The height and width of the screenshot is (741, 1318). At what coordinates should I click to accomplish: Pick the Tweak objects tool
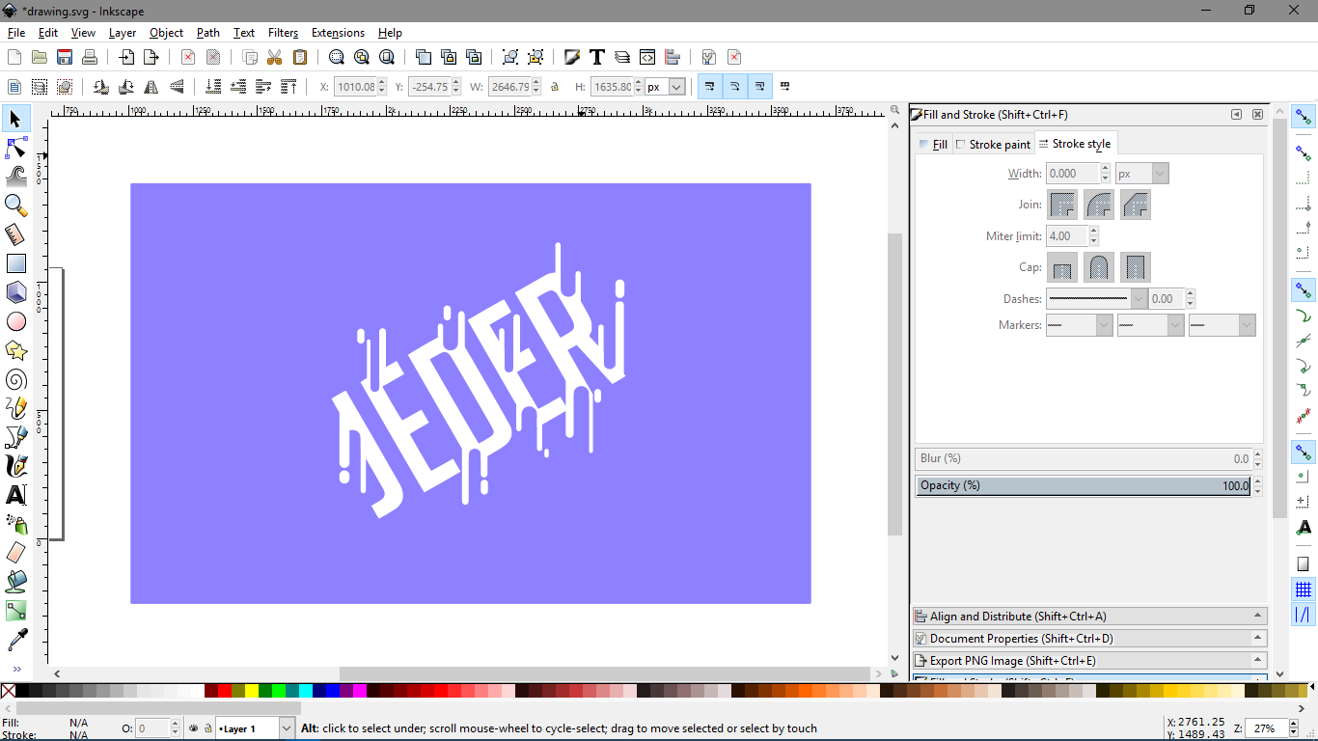coord(16,177)
